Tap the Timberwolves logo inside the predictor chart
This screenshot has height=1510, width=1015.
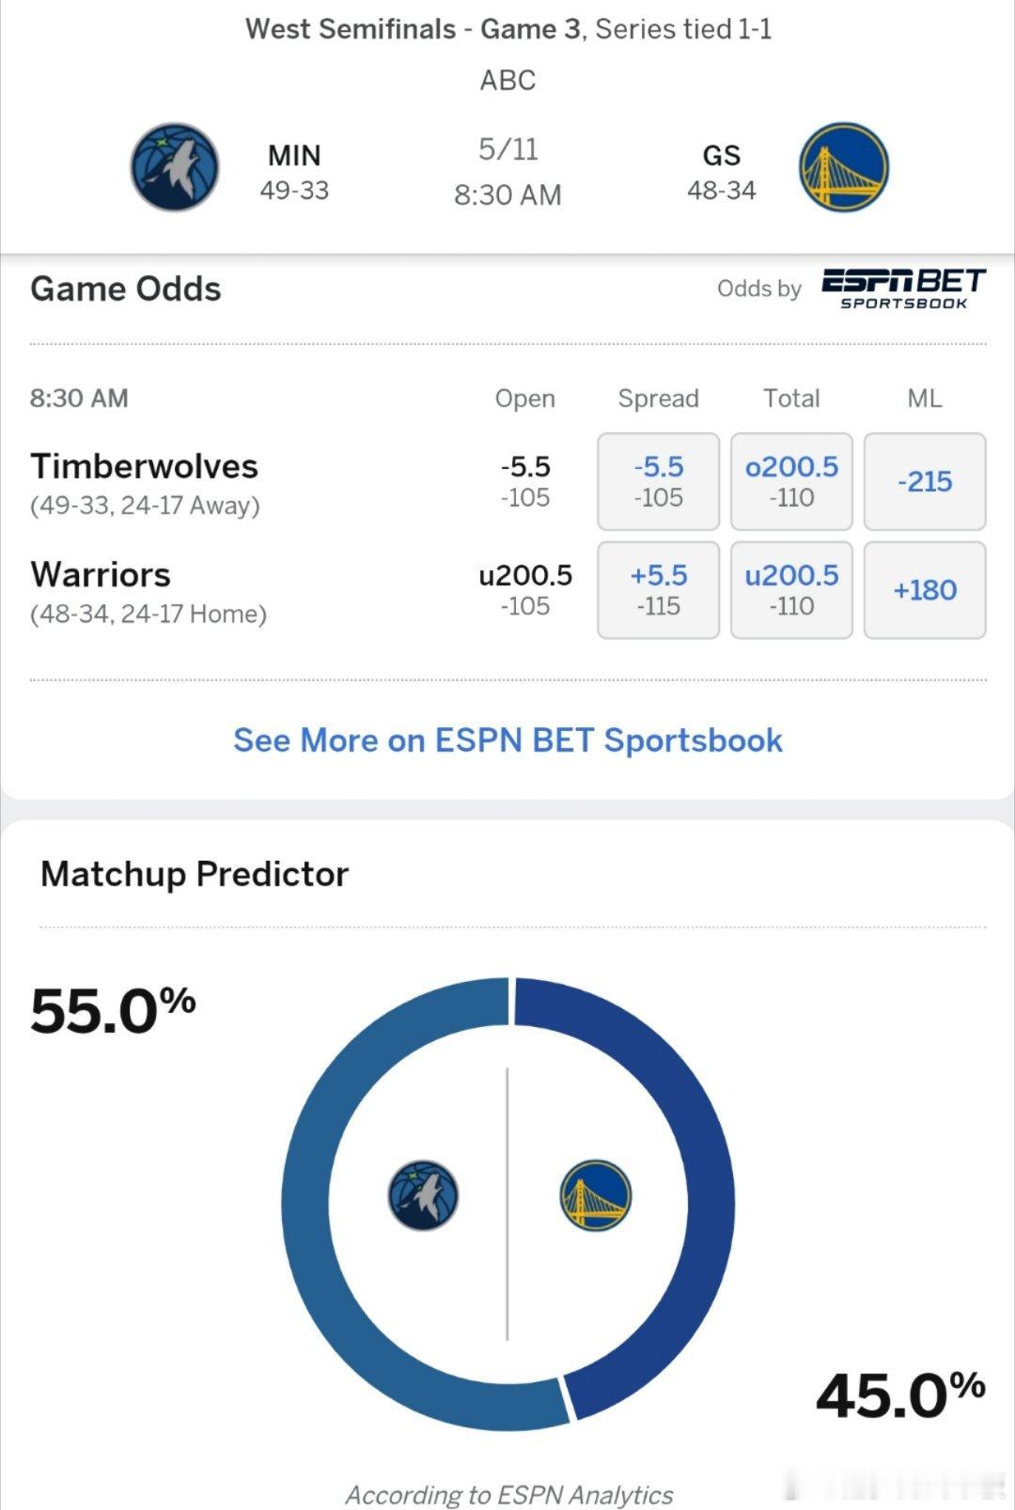pyautogui.click(x=423, y=1195)
